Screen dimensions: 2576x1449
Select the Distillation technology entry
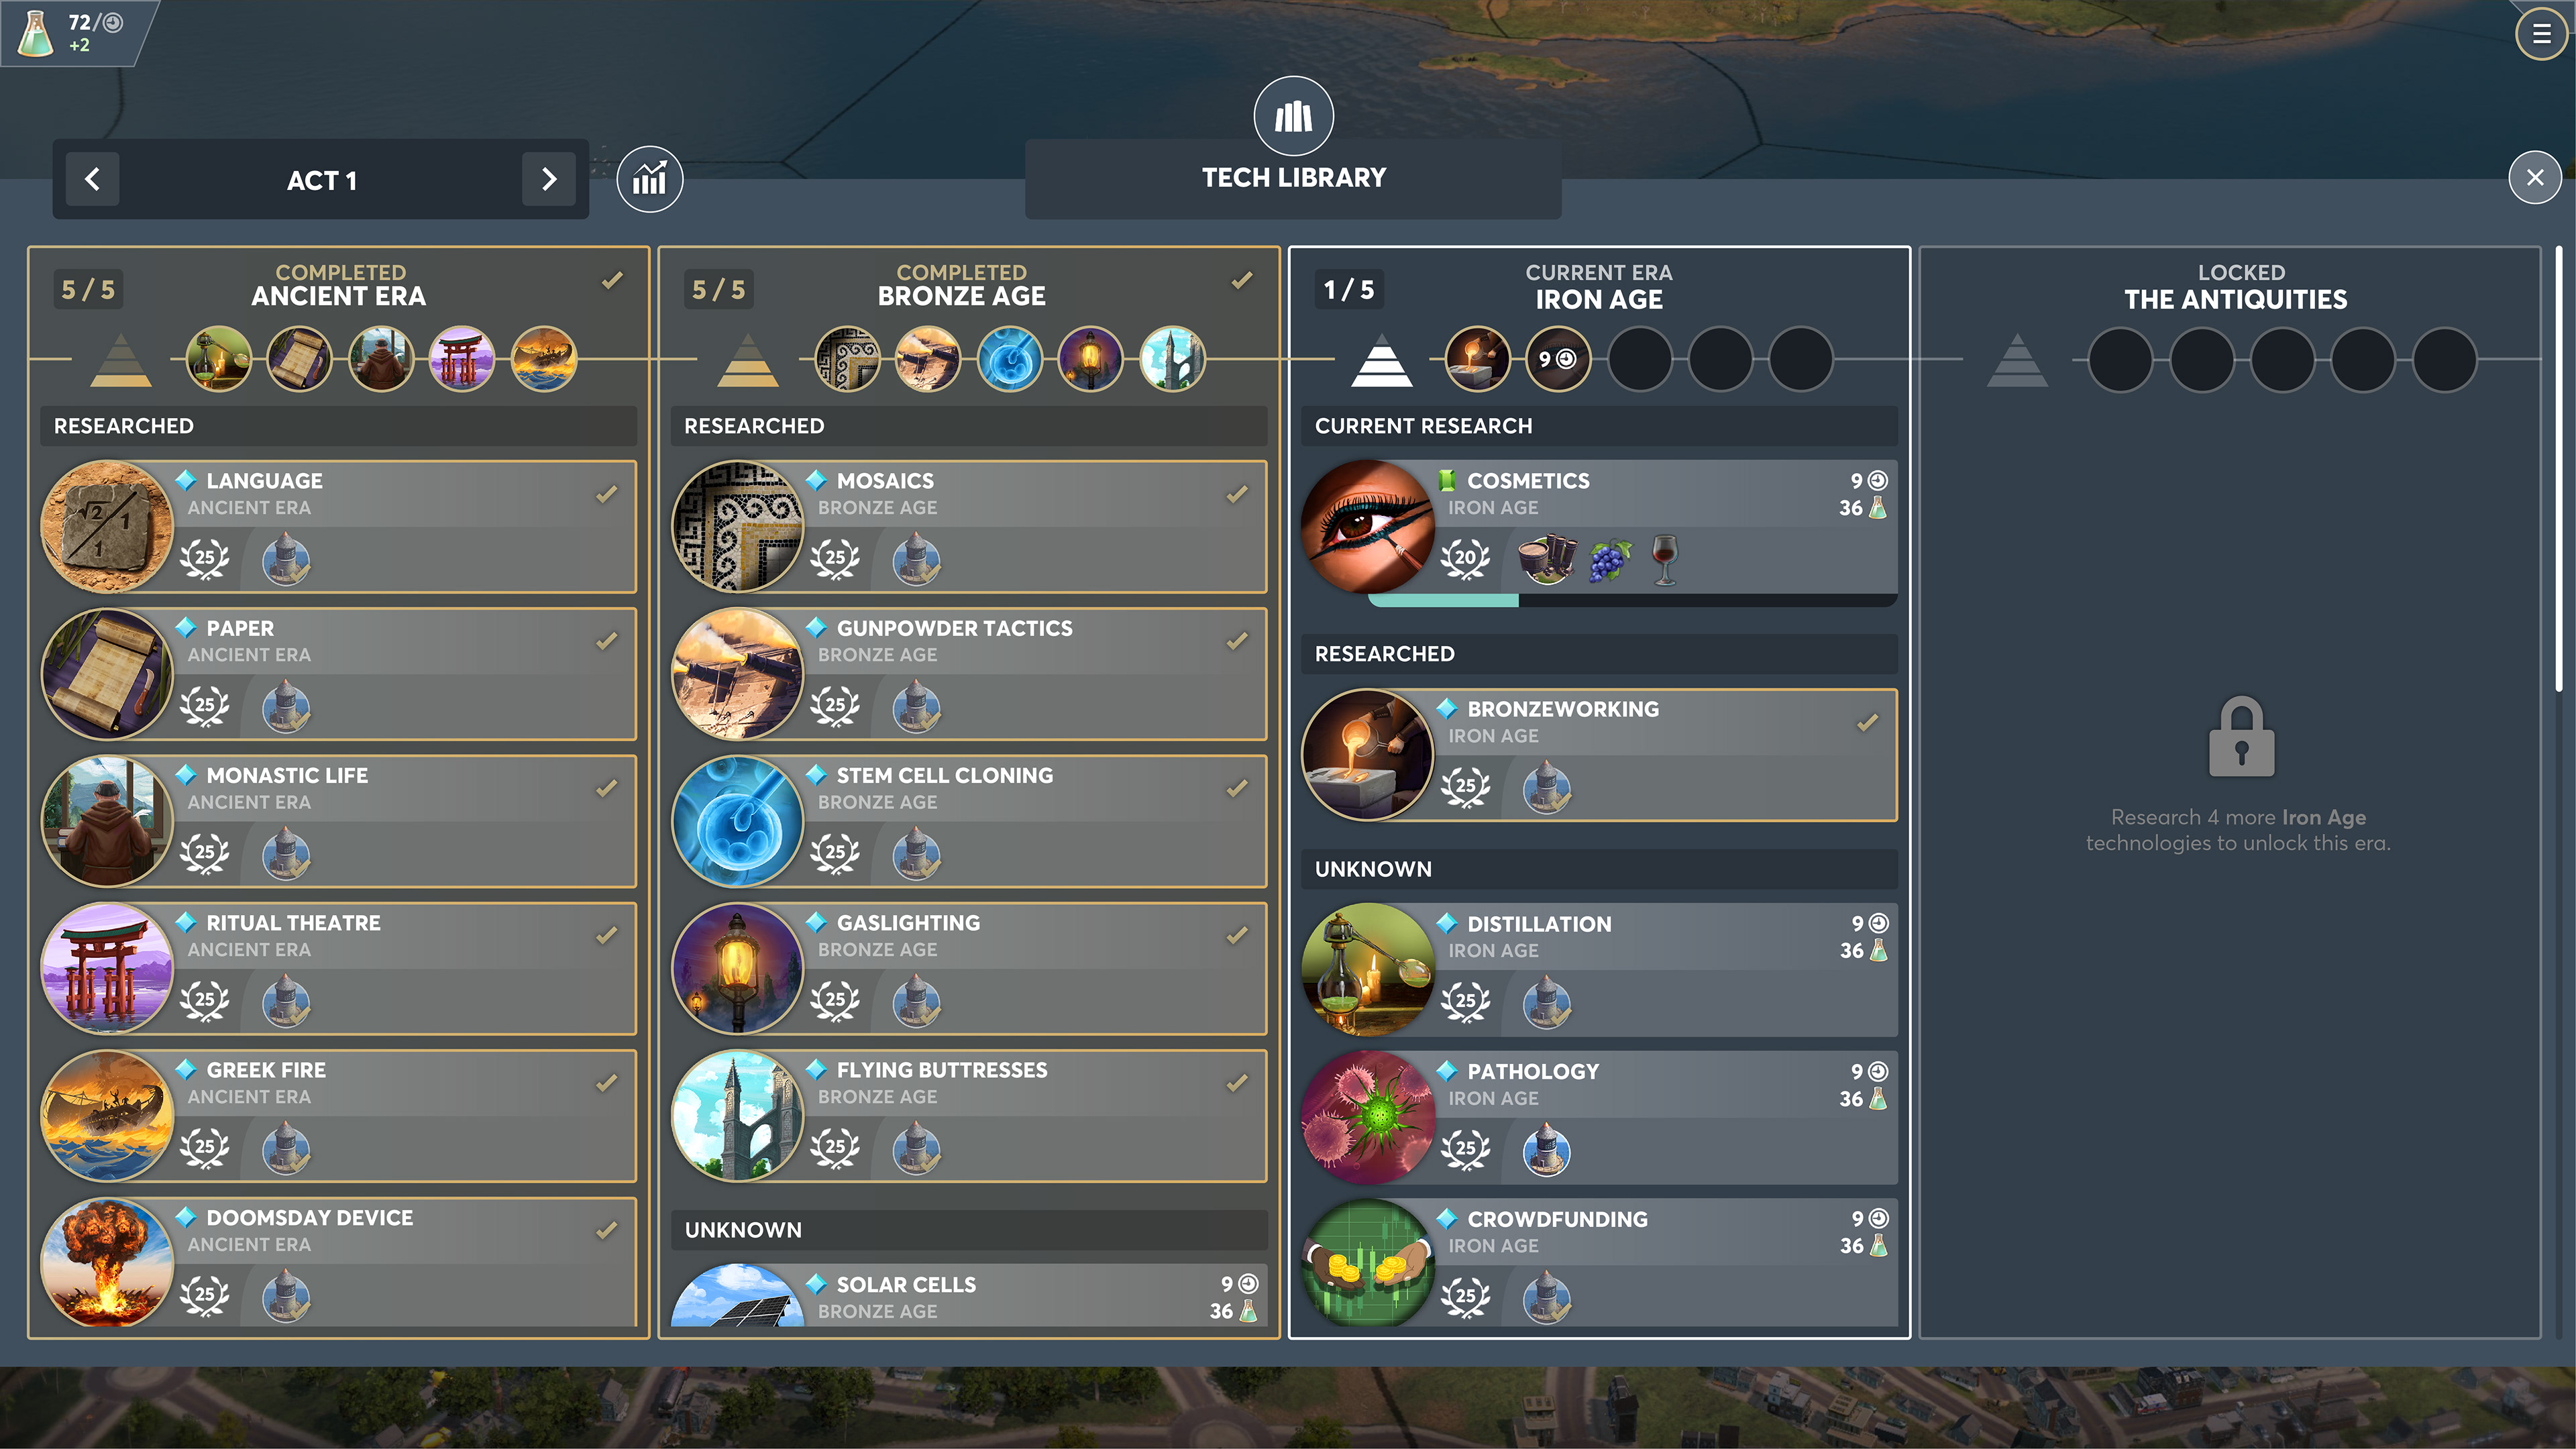point(1599,970)
